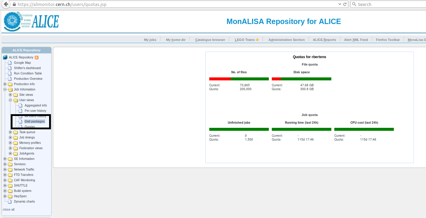426x218 pixels.
Task: Click the JobAgents folder icon
Action: [x=15, y=154]
